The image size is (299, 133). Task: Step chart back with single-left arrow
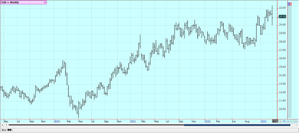click(x=6, y=125)
